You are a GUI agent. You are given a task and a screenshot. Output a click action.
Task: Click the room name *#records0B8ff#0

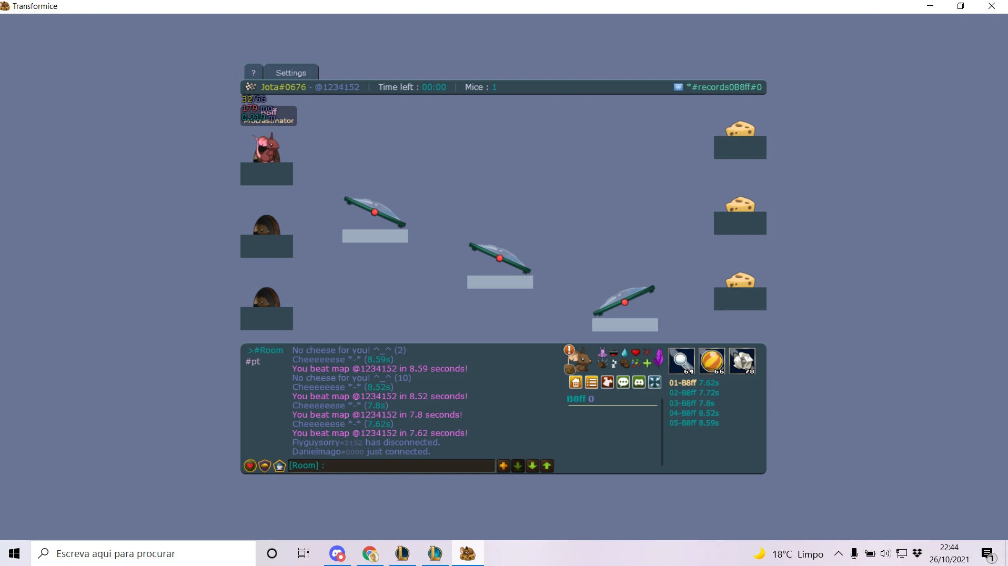724,87
